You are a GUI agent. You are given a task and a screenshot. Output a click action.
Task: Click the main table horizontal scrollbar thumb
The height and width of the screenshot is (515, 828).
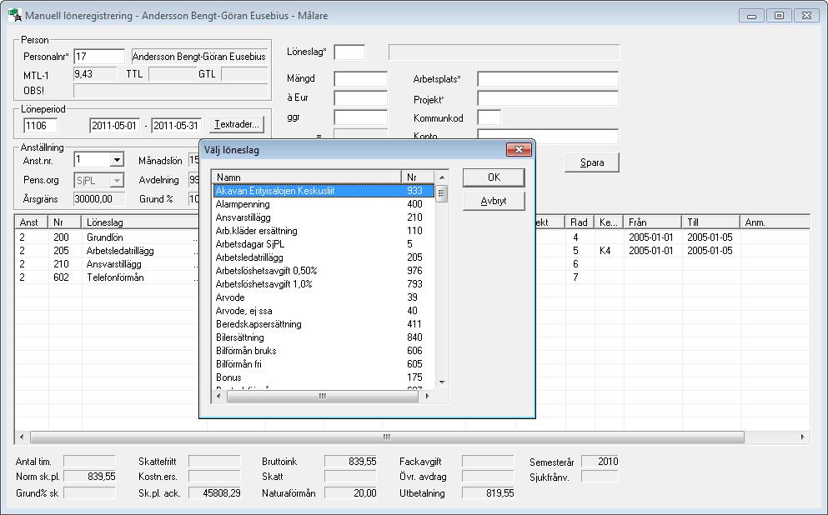(387, 437)
